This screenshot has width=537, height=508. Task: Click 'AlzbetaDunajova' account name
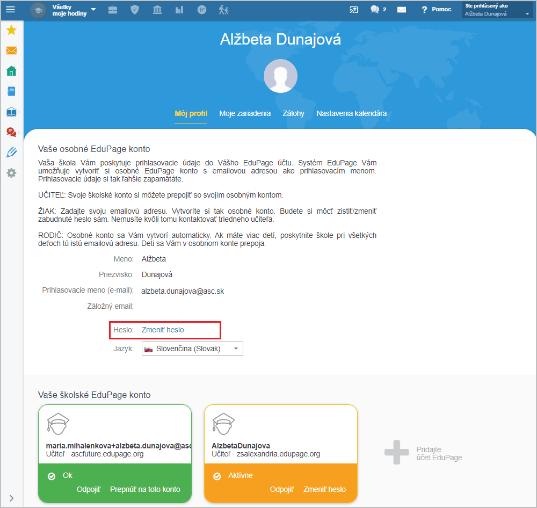[241, 446]
